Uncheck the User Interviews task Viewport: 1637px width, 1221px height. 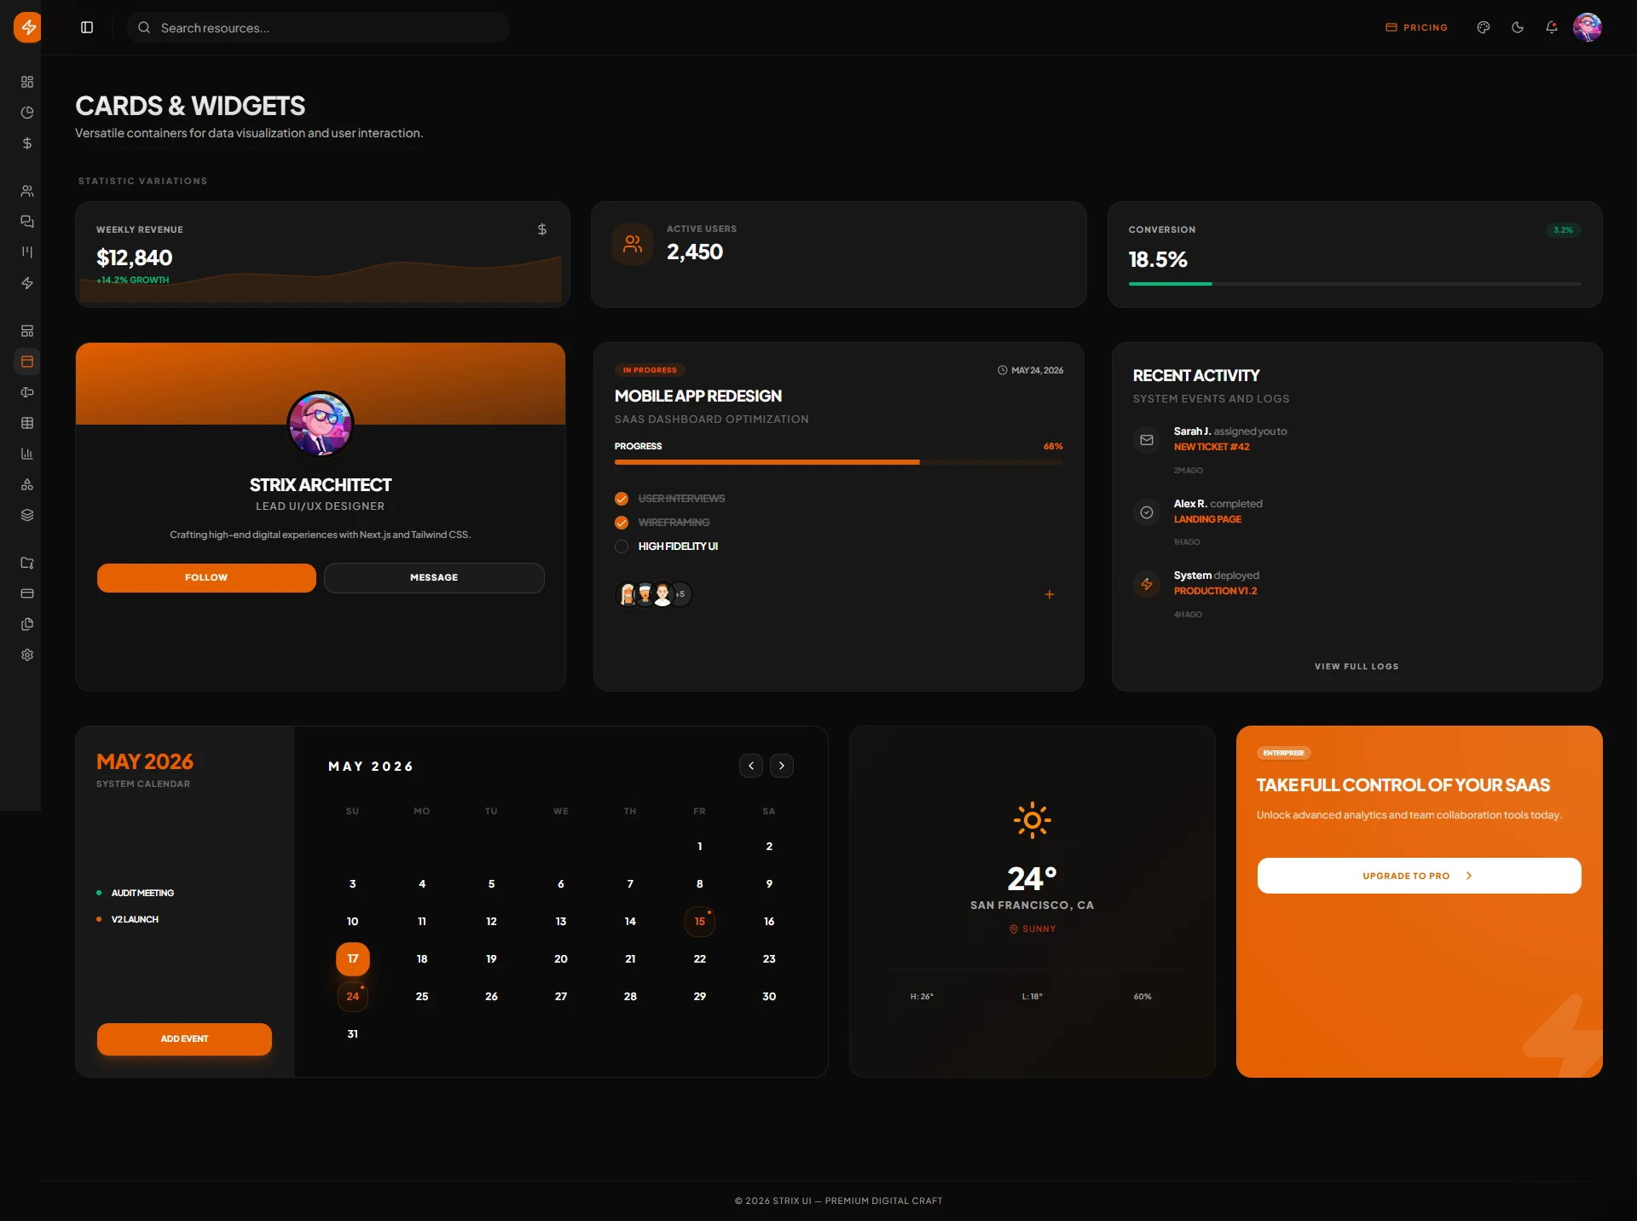pyautogui.click(x=622, y=499)
